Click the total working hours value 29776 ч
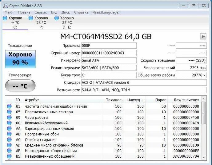Viewport: 212px width, 165px height. pos(191,75)
